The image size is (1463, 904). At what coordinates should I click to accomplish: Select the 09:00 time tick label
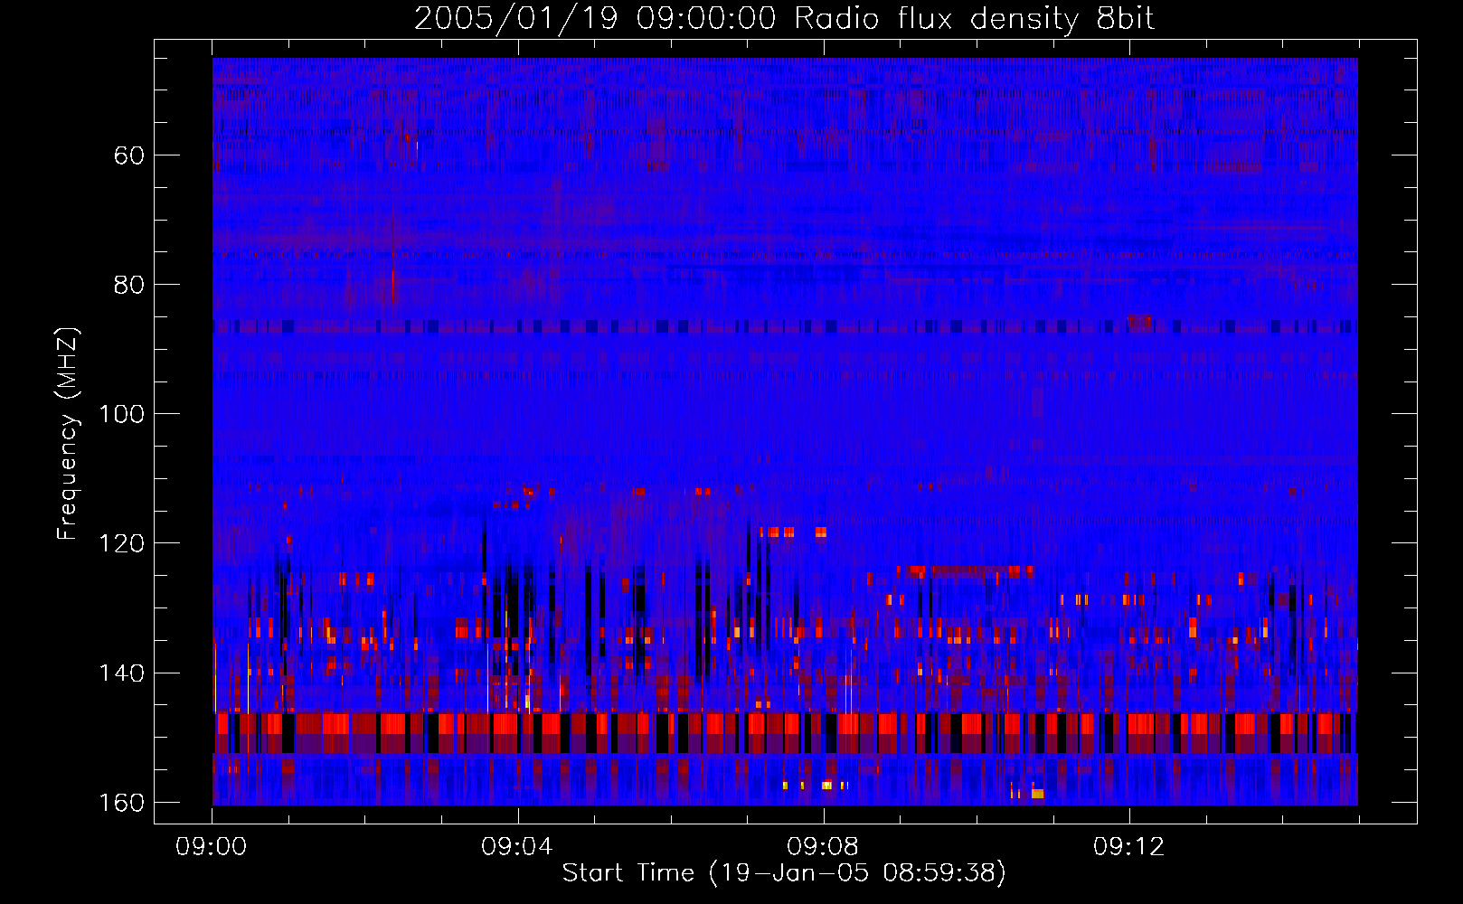coord(212,847)
